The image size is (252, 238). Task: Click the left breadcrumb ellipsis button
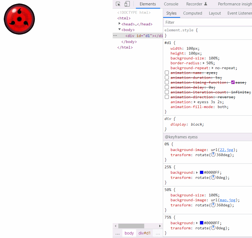(x=117, y=233)
